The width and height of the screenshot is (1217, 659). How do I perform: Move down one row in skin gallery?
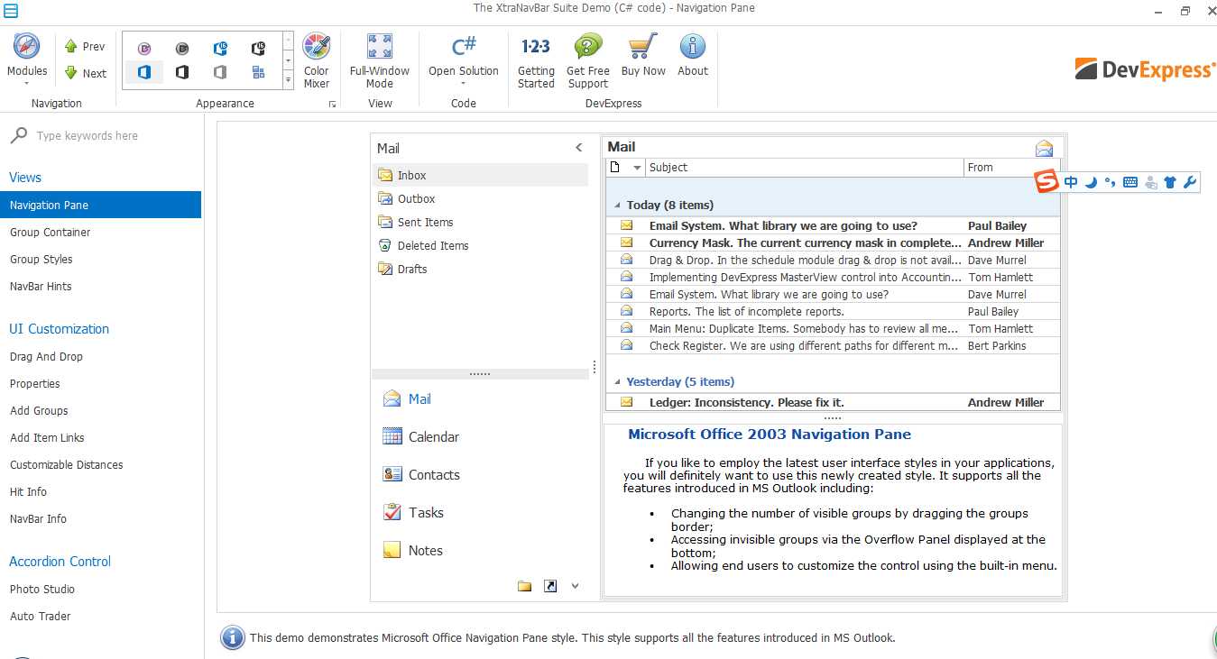pos(288,60)
